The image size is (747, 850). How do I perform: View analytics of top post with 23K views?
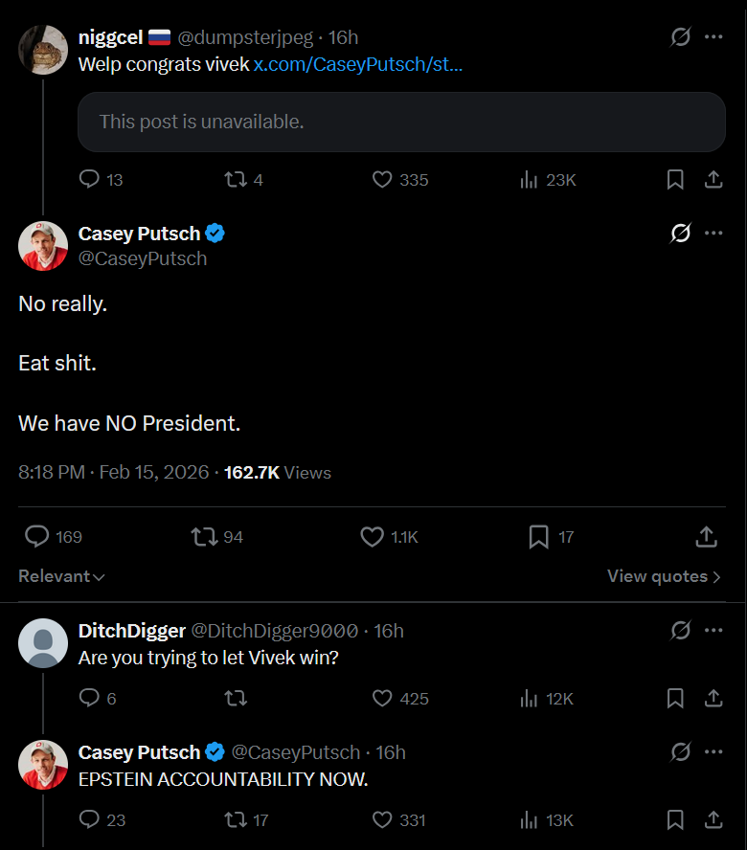[x=529, y=179]
